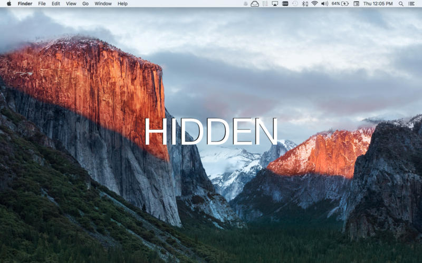
Task: Open the Window menu
Action: (x=103, y=4)
